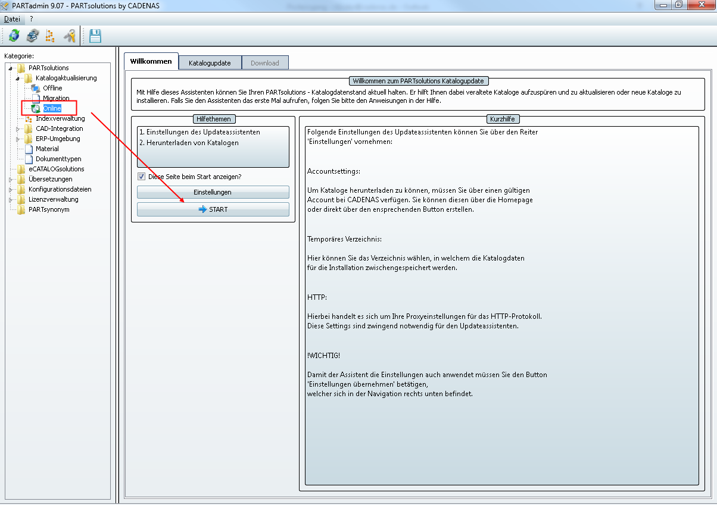Open the question mark help menu
Screen dimensions: 717x505
[x=32, y=19]
